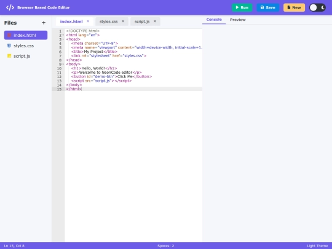Collapse the body tag fold arrow on line 9

(63, 64)
